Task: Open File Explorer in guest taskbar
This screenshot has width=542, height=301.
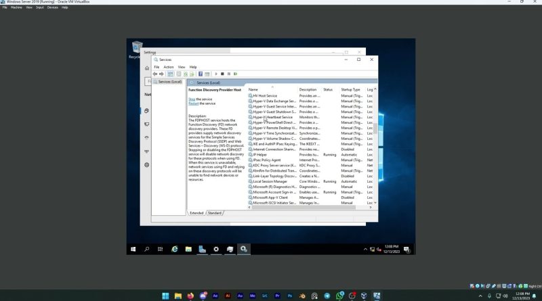Action: click(x=188, y=249)
